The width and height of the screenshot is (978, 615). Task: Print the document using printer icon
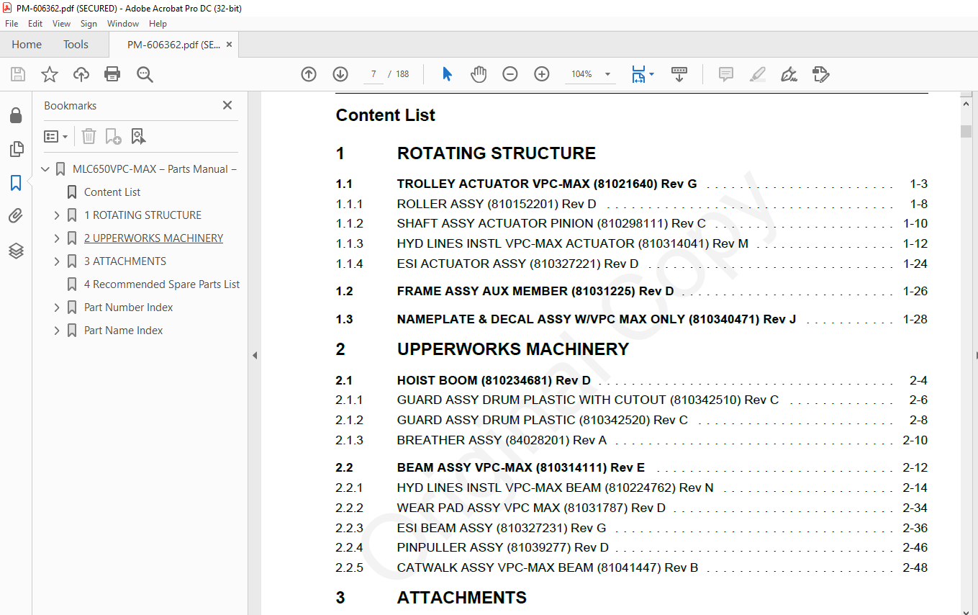(112, 74)
